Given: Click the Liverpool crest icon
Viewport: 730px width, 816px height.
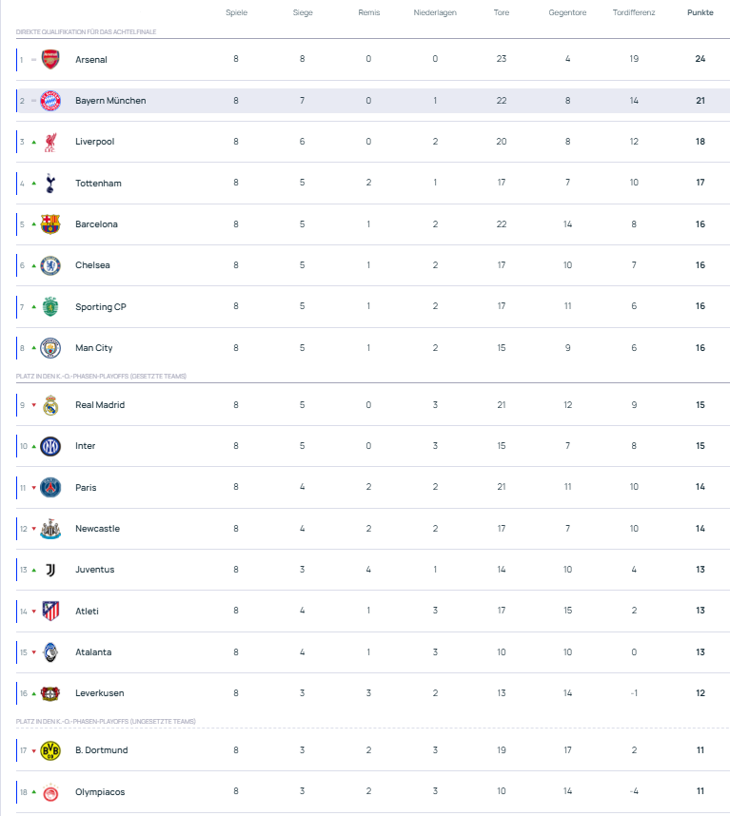Looking at the screenshot, I should (50, 142).
